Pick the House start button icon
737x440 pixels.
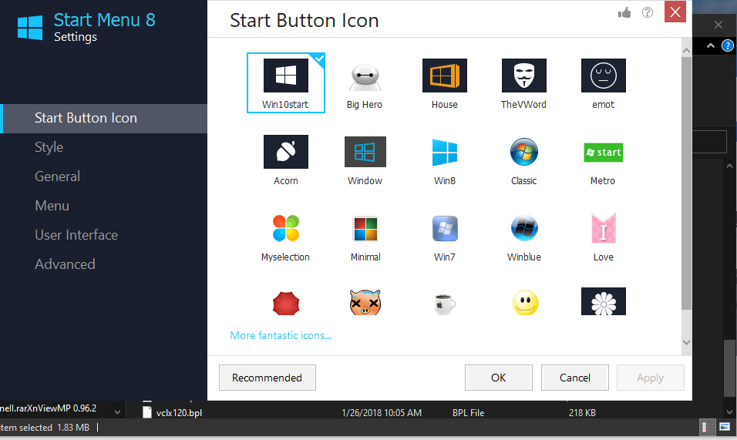(x=445, y=76)
